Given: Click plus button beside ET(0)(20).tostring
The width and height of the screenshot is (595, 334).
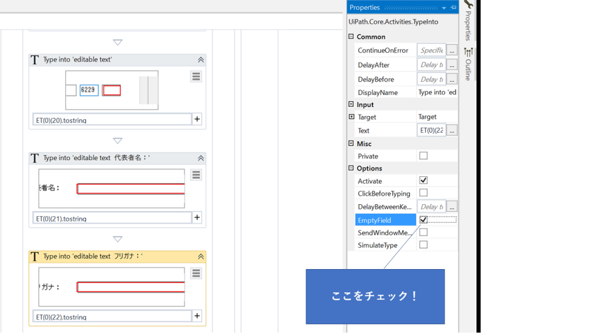Looking at the screenshot, I should 197,119.
